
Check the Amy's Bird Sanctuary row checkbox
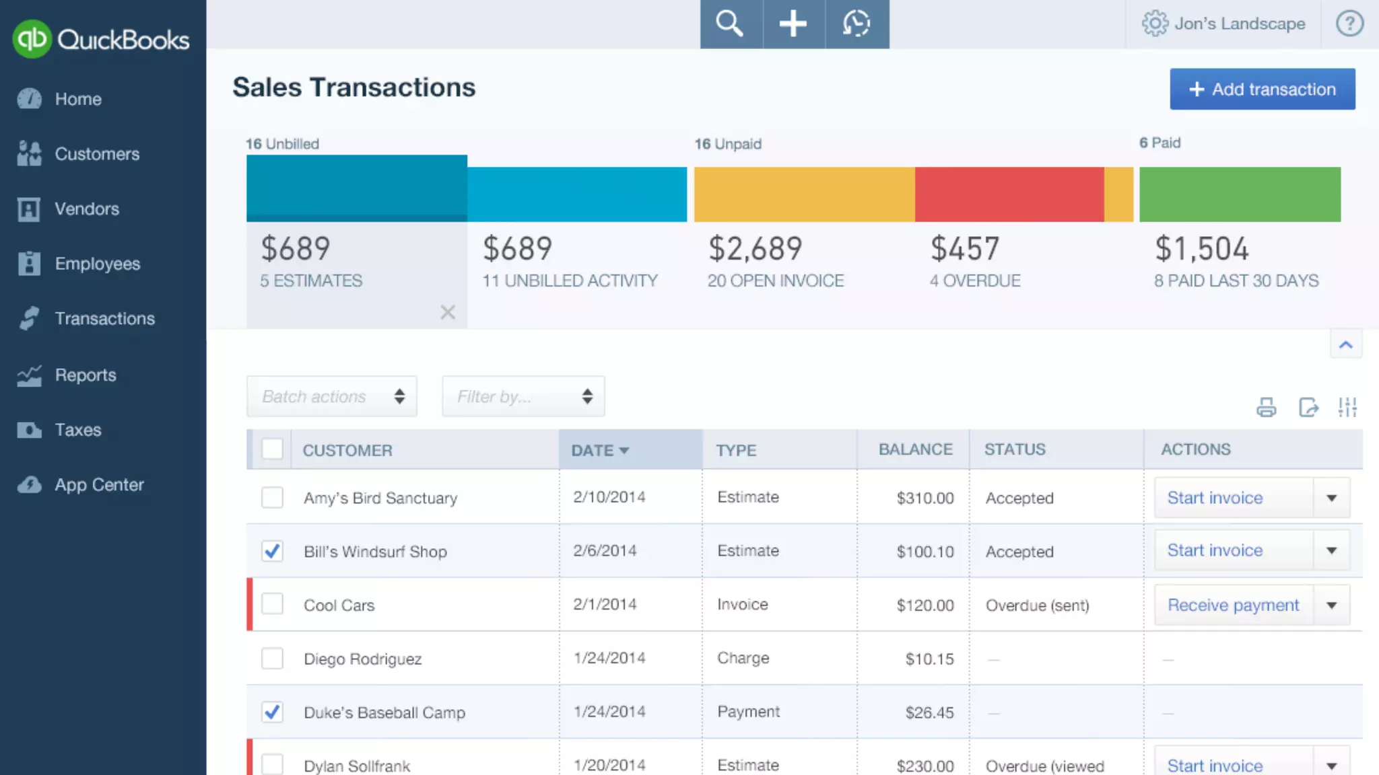point(272,498)
